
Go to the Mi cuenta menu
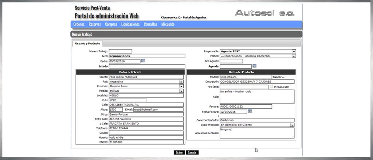click(x=168, y=24)
